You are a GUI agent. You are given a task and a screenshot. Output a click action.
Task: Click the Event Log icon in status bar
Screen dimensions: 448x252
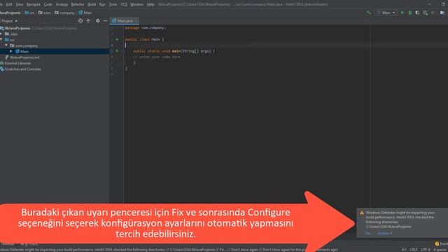(437, 244)
